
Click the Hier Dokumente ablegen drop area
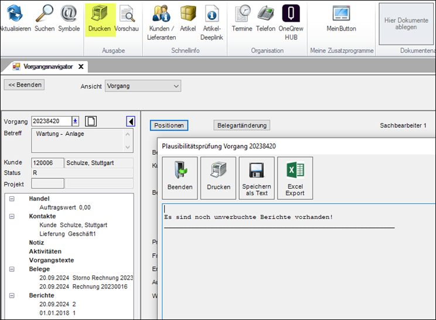[x=406, y=24]
